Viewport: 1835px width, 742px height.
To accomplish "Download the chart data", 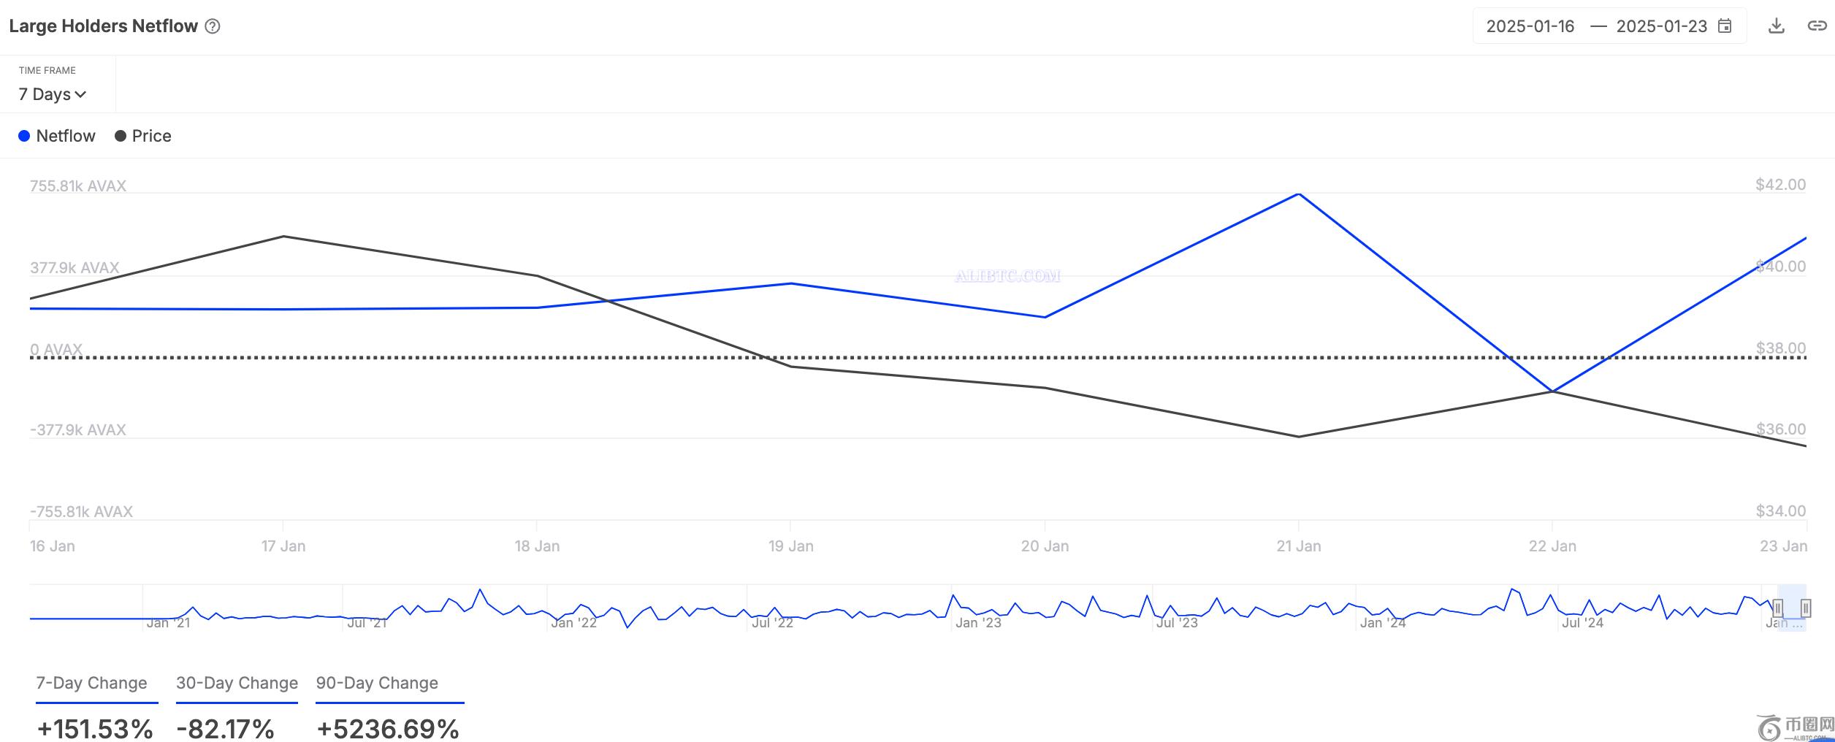I will tap(1777, 26).
